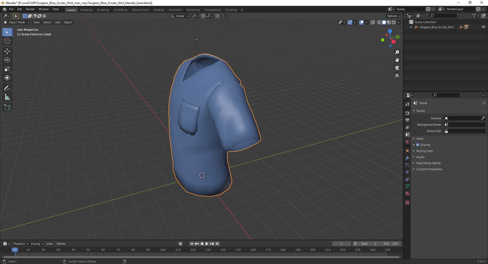This screenshot has width=488, height=264.
Task: Open the Particles properties tab
Action: (407, 165)
